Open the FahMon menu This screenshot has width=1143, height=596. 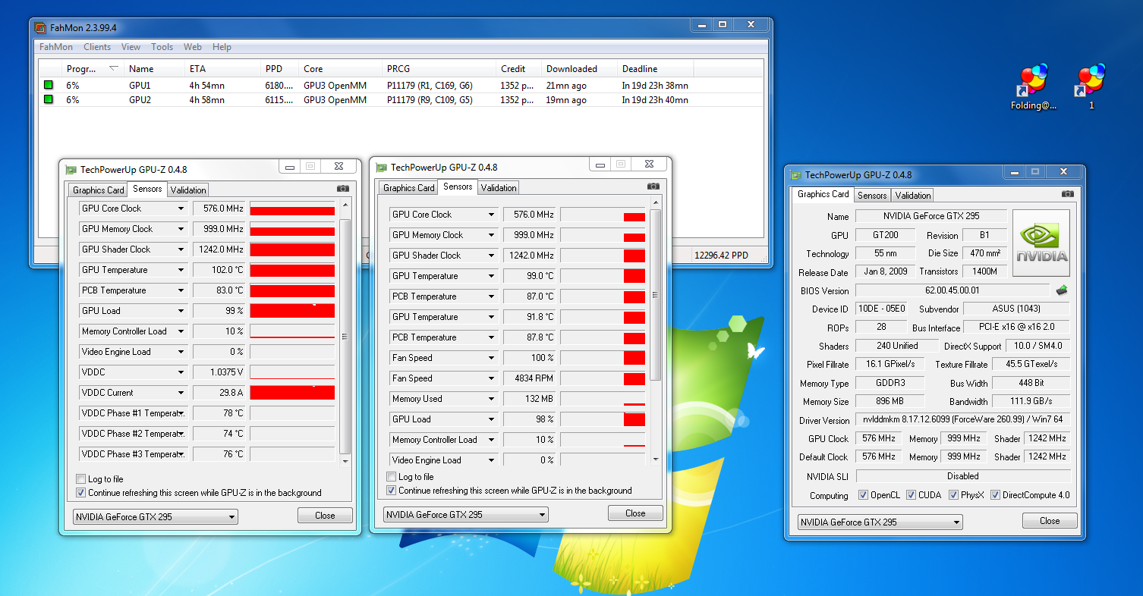[56, 47]
